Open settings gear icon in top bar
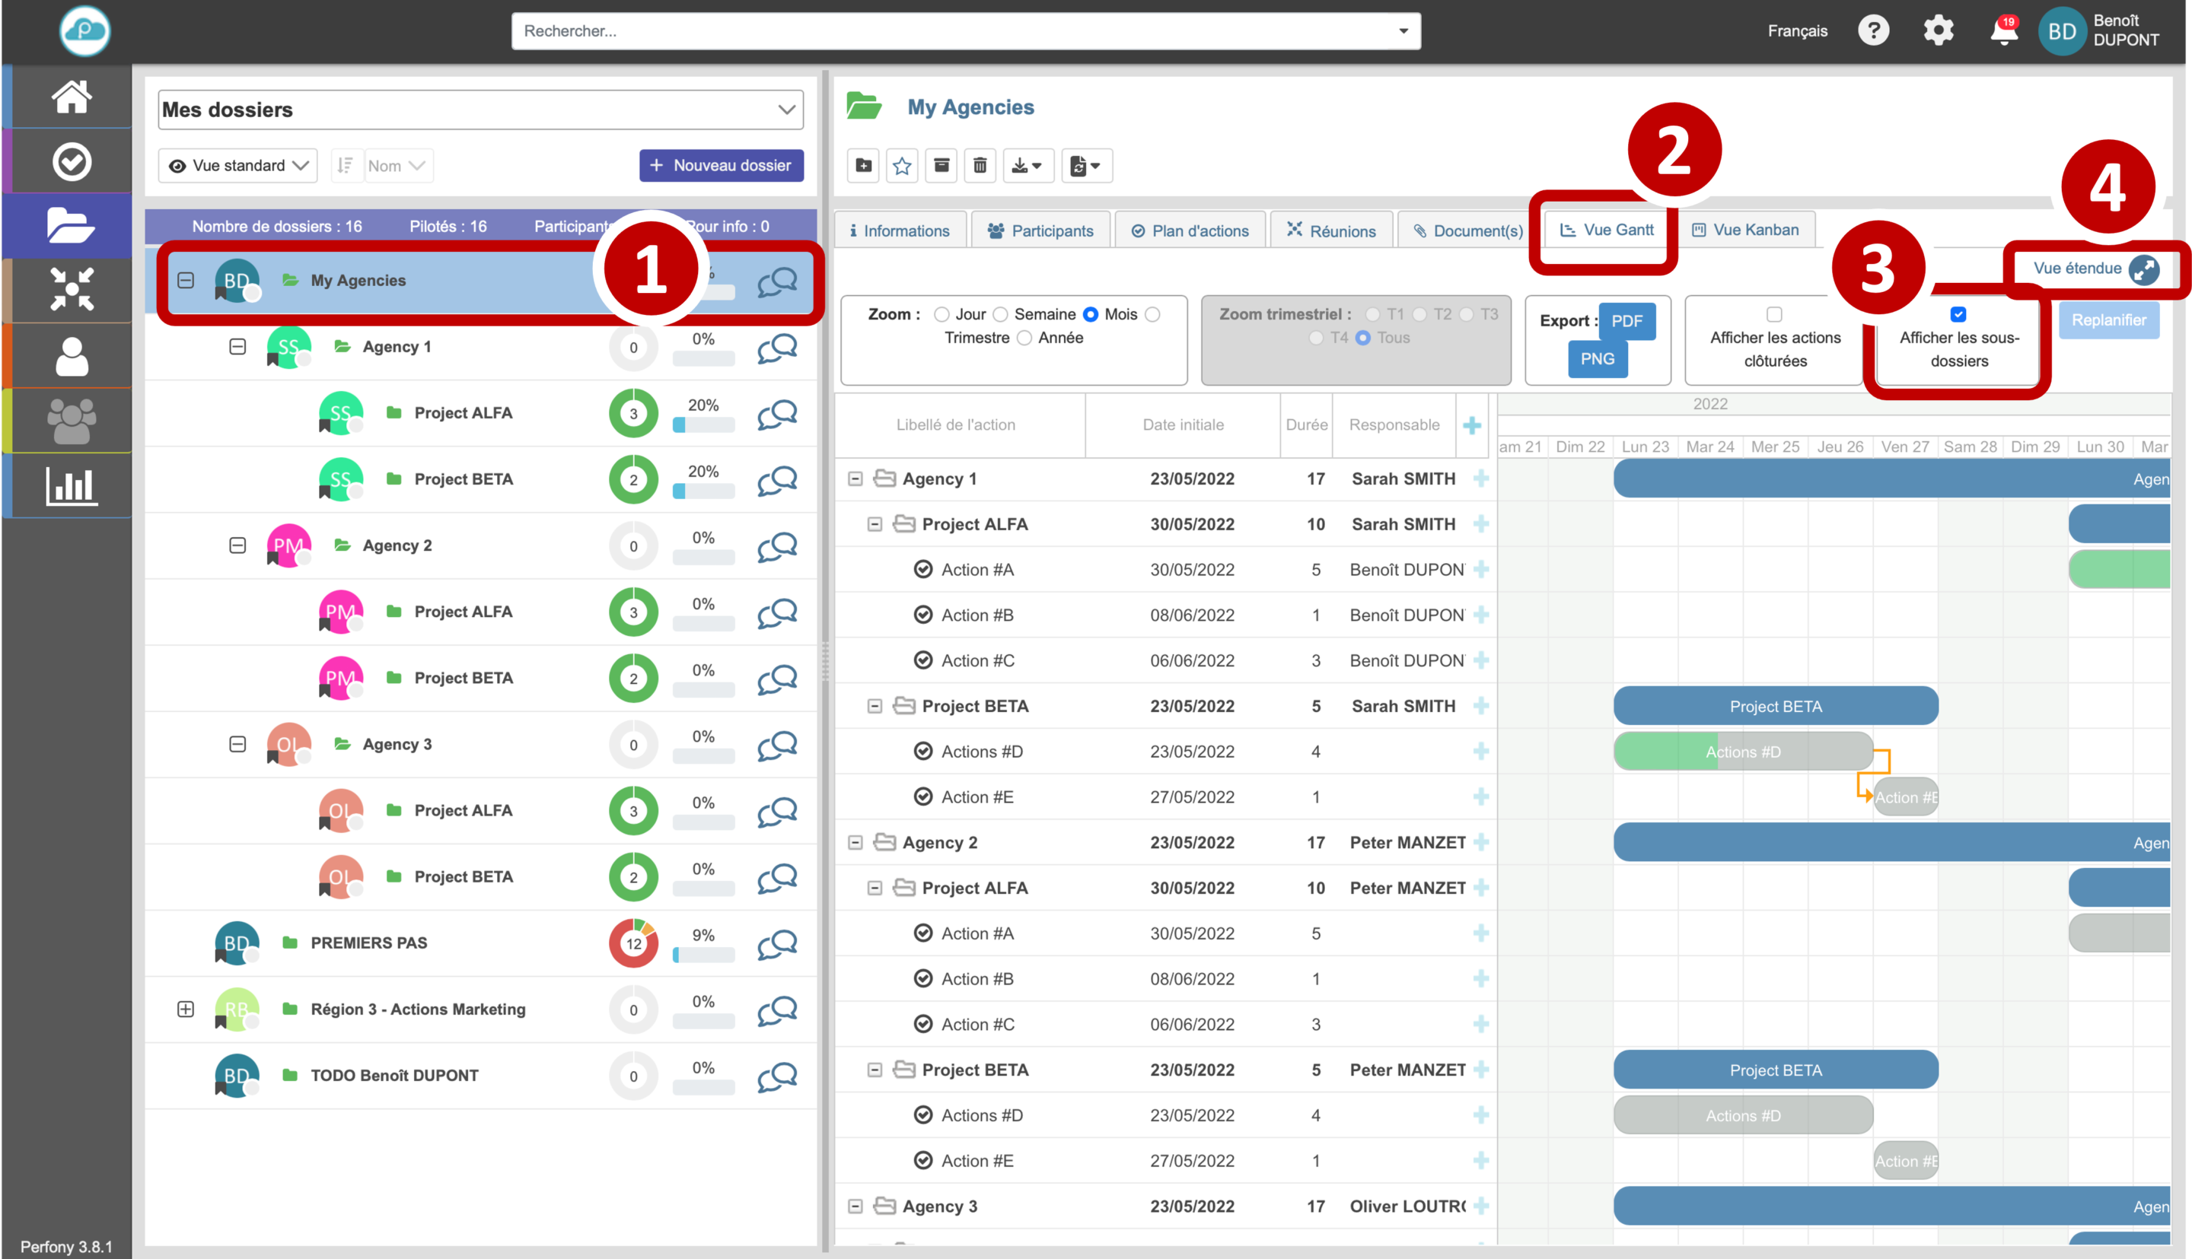 1938,31
